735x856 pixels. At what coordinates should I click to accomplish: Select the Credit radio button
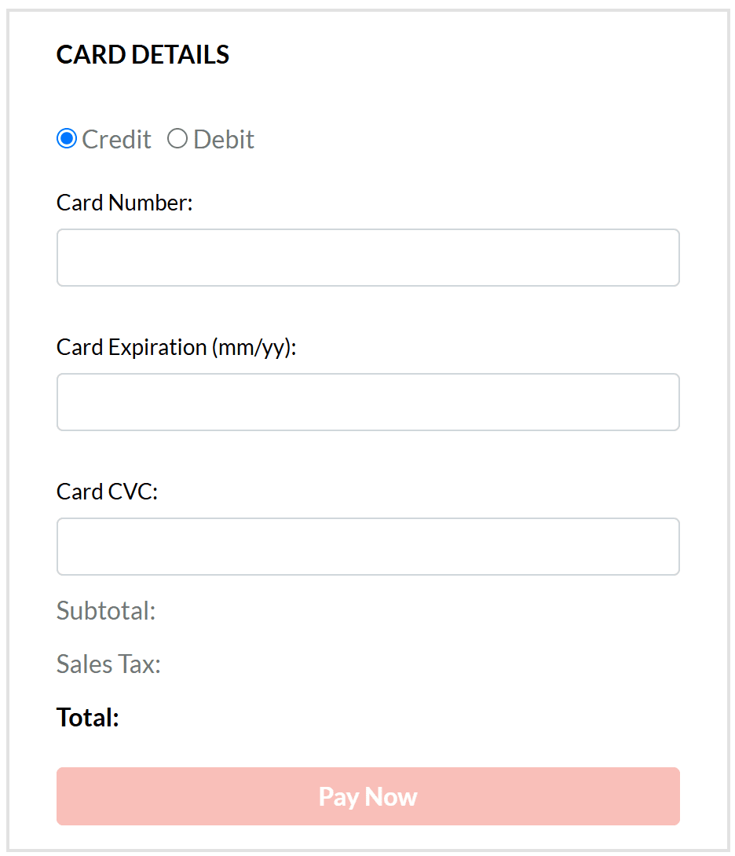point(67,139)
